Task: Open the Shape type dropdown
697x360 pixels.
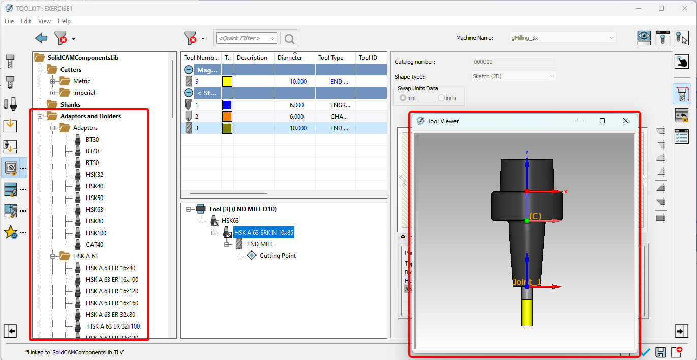Action: (x=514, y=76)
